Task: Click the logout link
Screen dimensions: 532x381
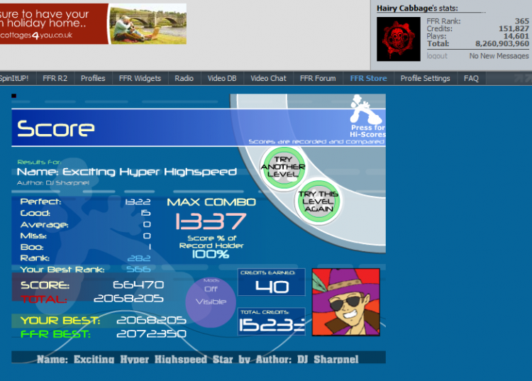Action: coord(437,56)
